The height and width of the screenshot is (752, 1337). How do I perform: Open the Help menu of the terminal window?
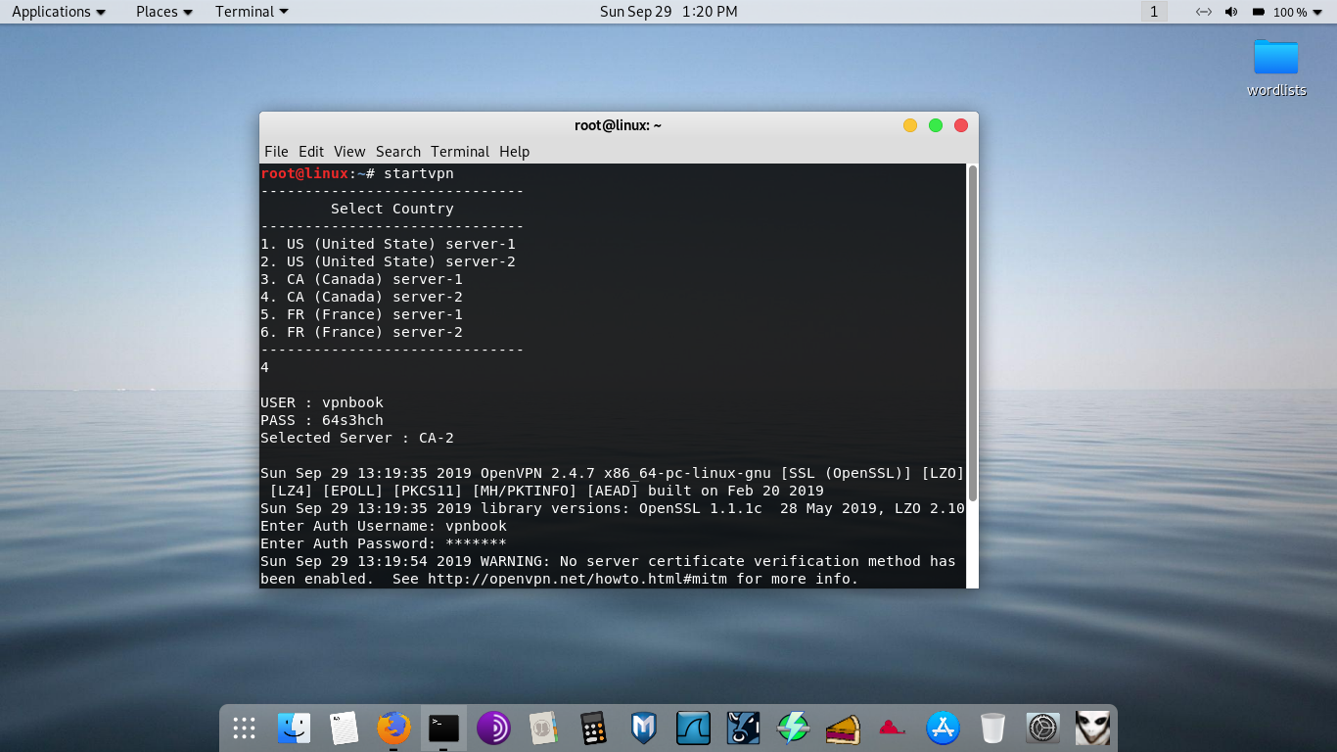(x=514, y=152)
